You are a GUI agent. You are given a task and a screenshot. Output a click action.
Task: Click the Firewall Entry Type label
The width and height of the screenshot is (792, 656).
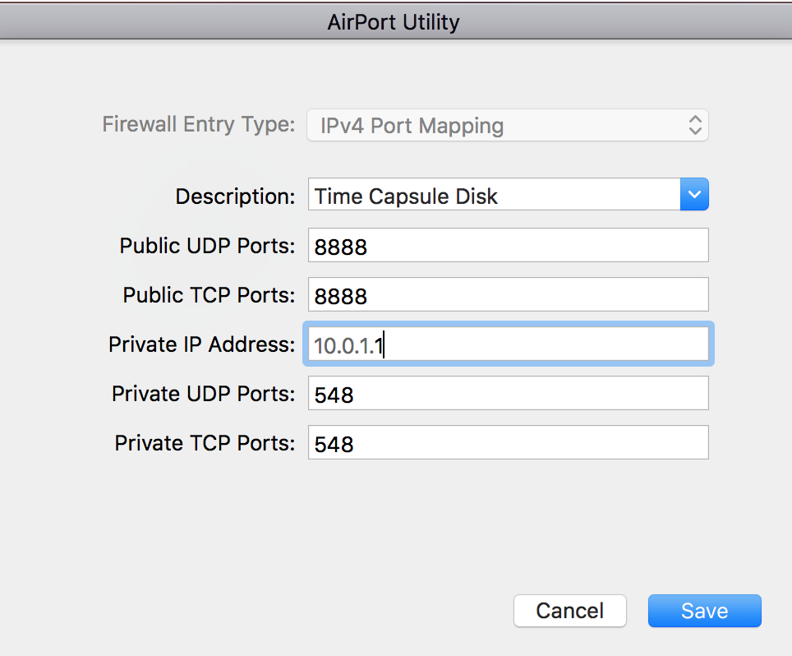click(x=198, y=125)
